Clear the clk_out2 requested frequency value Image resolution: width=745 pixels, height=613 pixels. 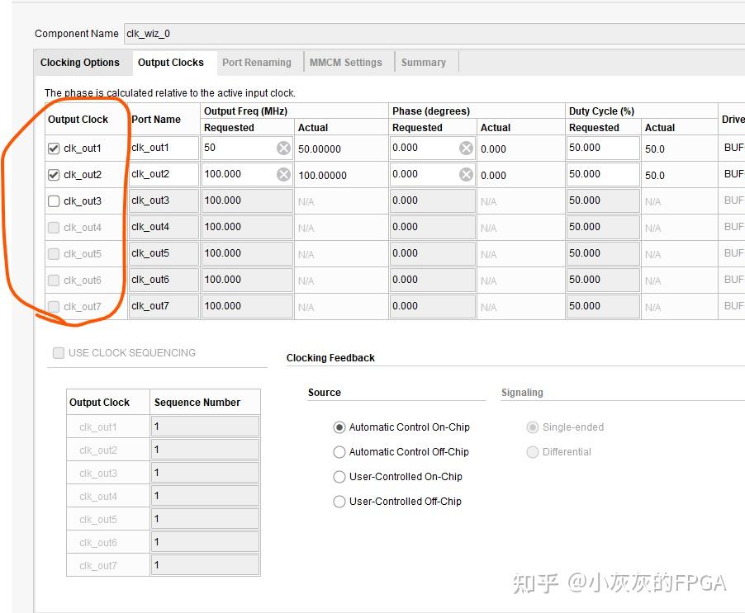coord(283,174)
